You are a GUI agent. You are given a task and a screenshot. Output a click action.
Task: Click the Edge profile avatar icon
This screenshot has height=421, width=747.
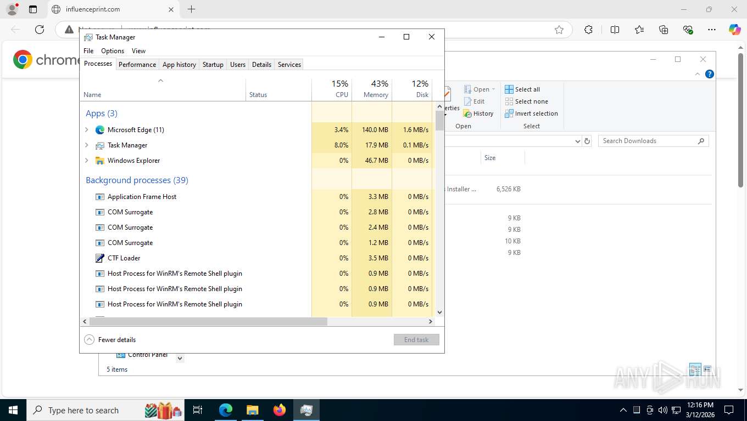[12, 9]
